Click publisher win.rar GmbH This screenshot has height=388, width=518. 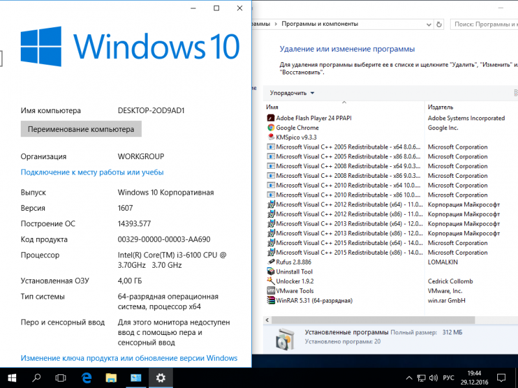[446, 300]
